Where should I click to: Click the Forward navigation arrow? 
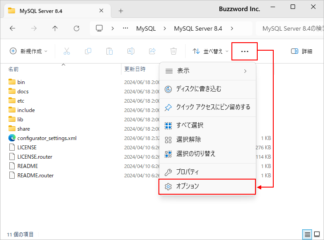click(x=34, y=28)
